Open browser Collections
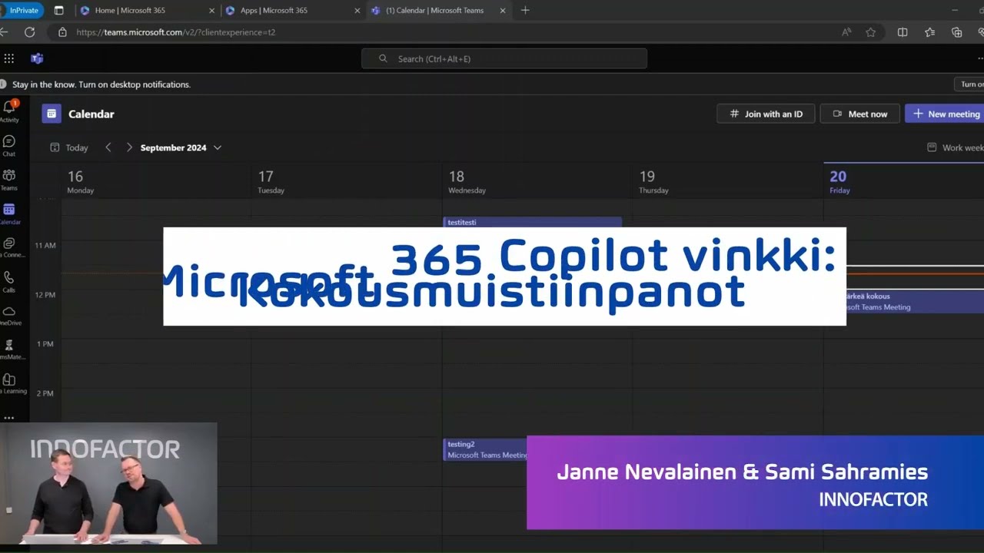 (956, 32)
